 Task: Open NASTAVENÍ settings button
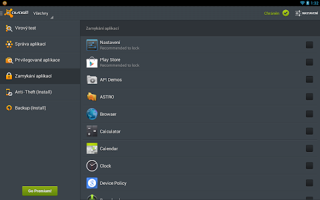(x=306, y=13)
